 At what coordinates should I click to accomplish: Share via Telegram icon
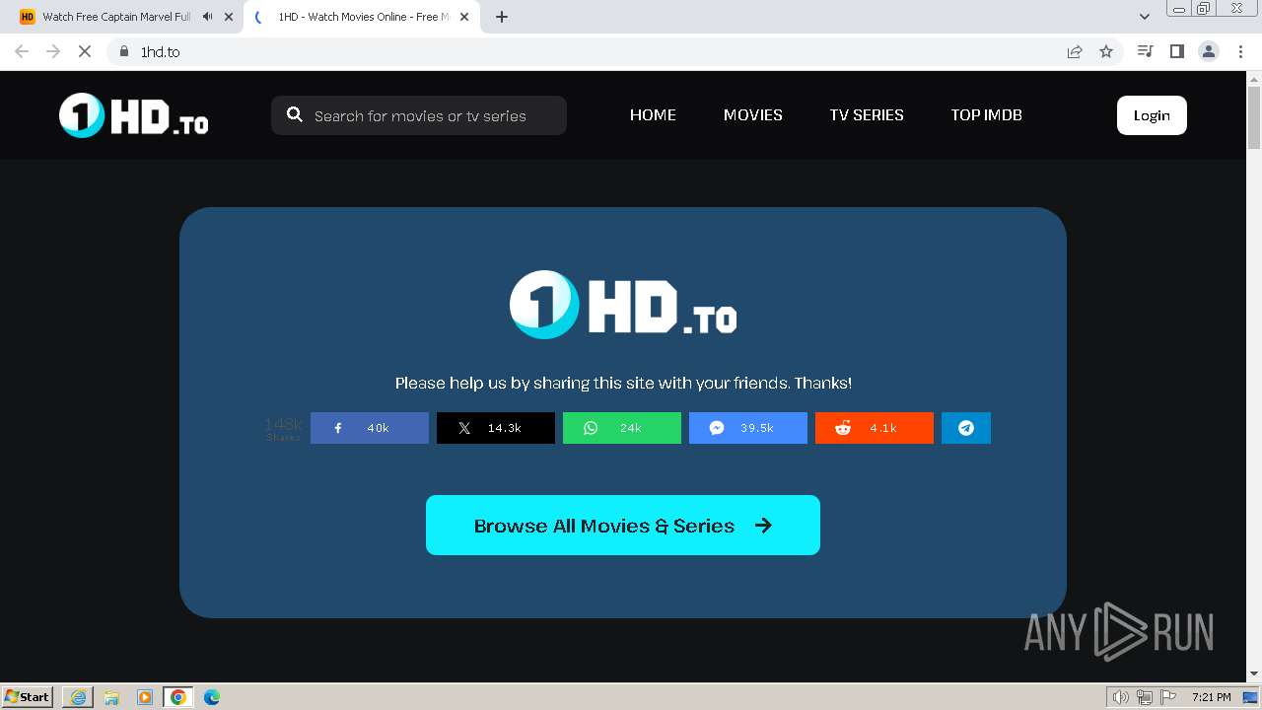(966, 428)
